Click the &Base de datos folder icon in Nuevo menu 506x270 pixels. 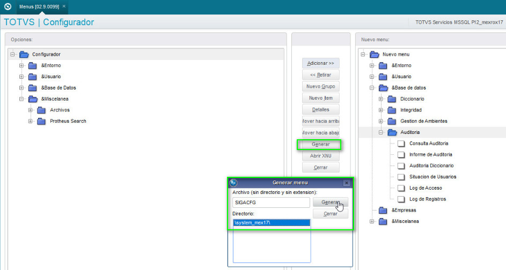pos(383,88)
